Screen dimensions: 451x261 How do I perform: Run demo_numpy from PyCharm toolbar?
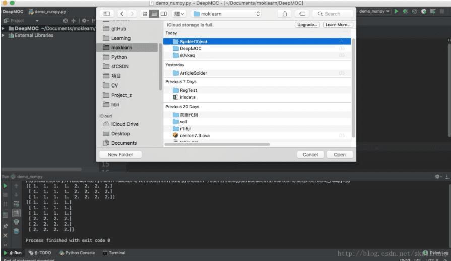tap(397, 11)
